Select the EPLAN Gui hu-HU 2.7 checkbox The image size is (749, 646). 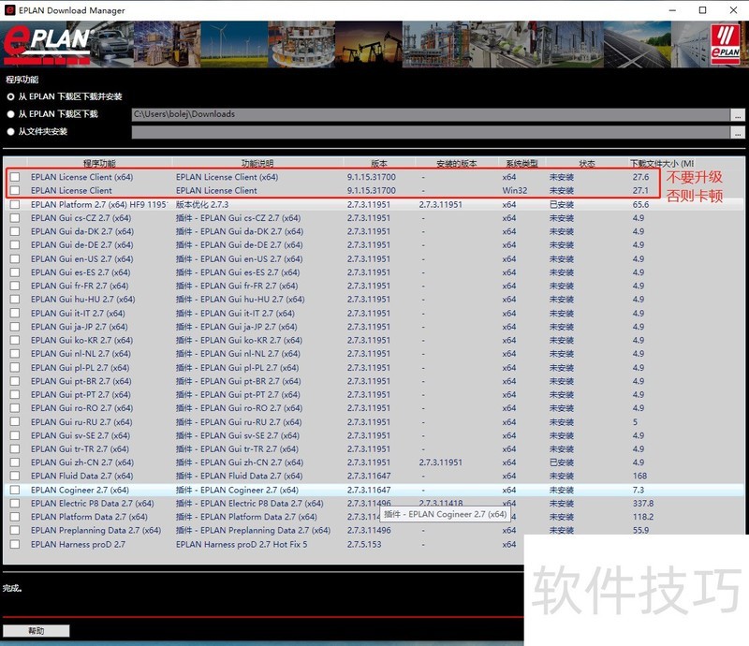[x=15, y=299]
